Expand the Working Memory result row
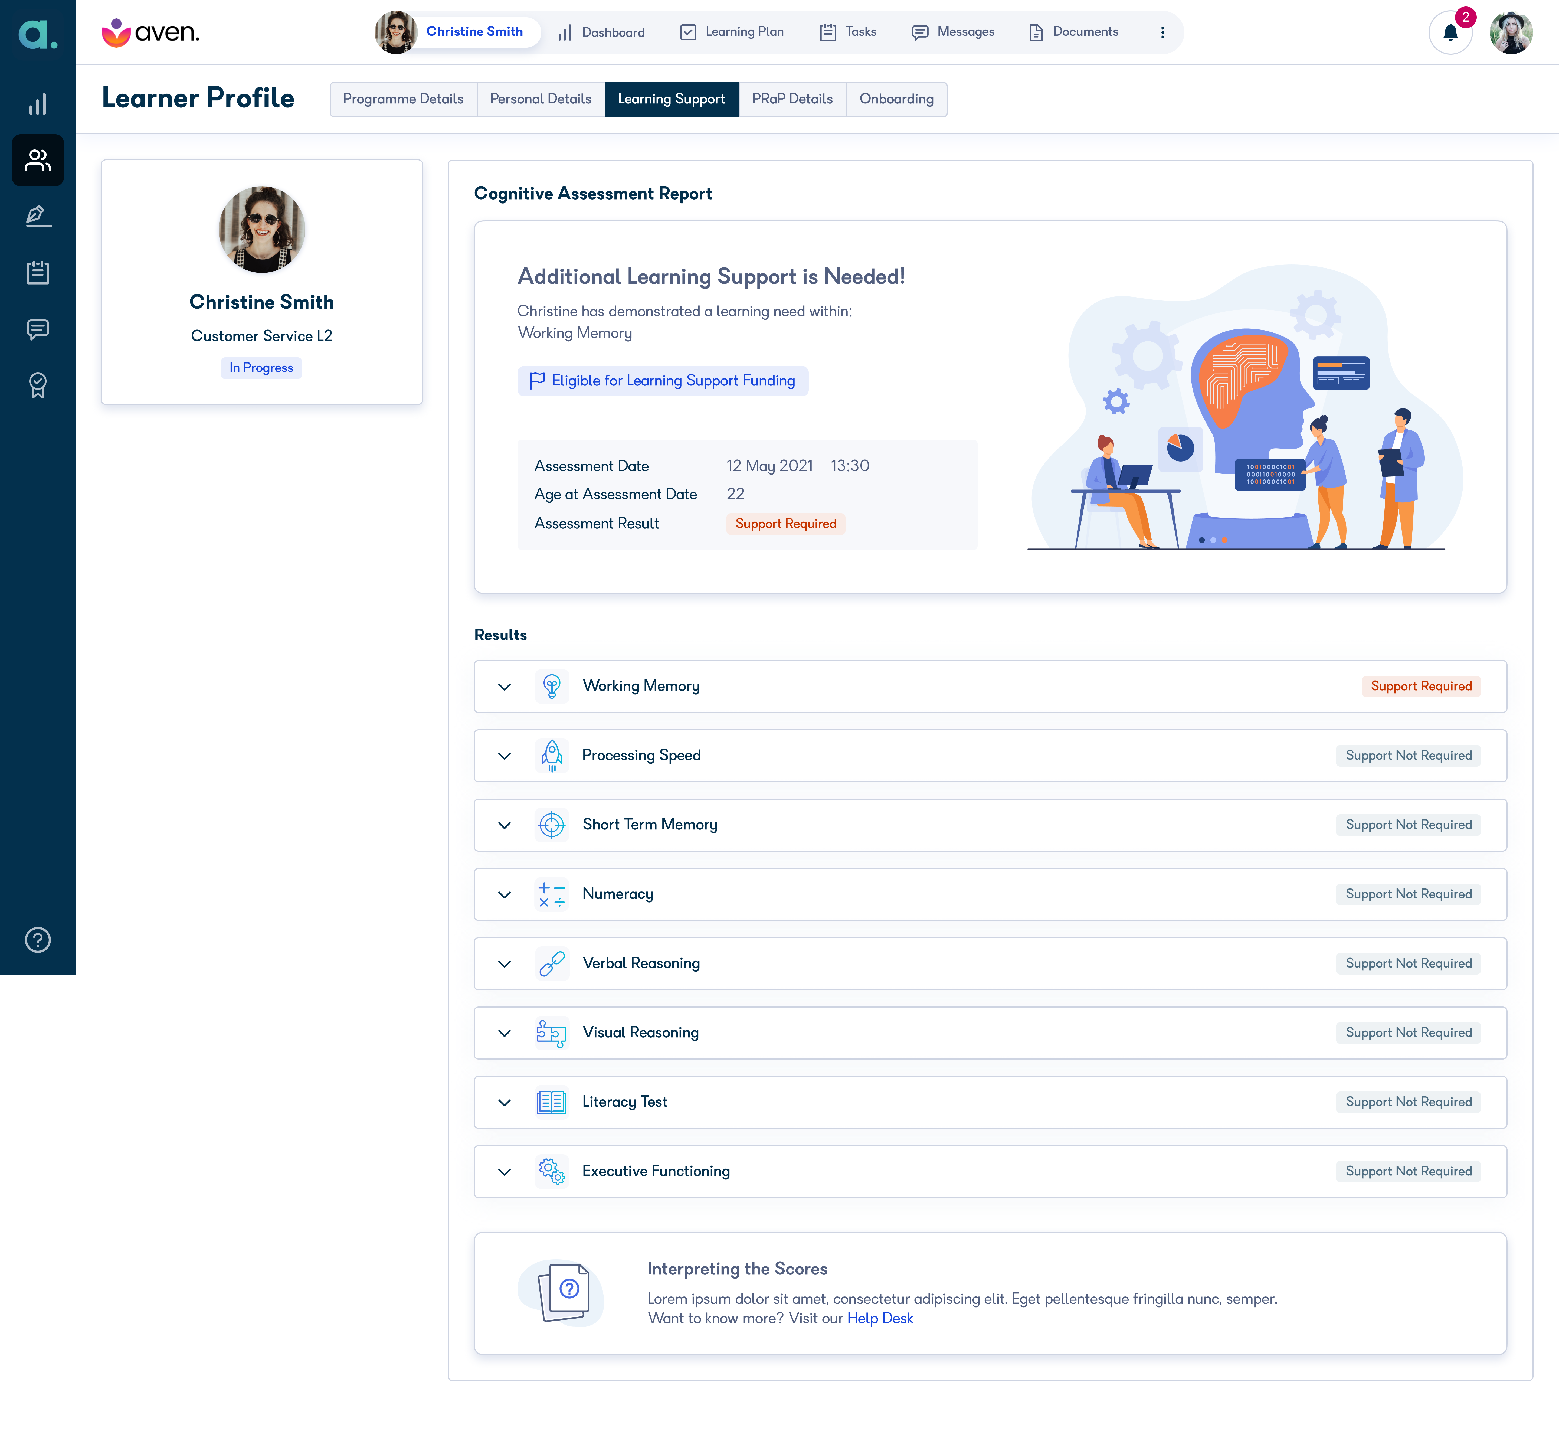1559x1451 pixels. (x=504, y=686)
